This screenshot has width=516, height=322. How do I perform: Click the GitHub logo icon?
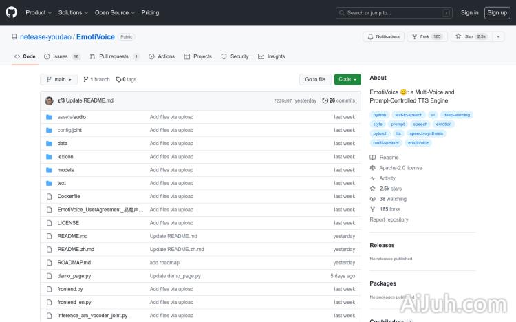click(x=12, y=12)
